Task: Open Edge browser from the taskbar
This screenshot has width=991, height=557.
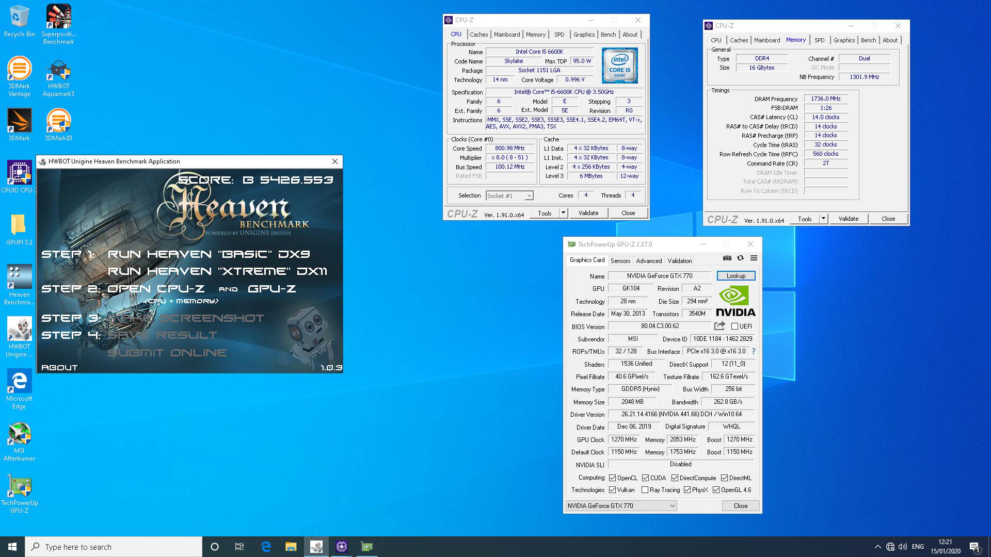Action: 266,547
